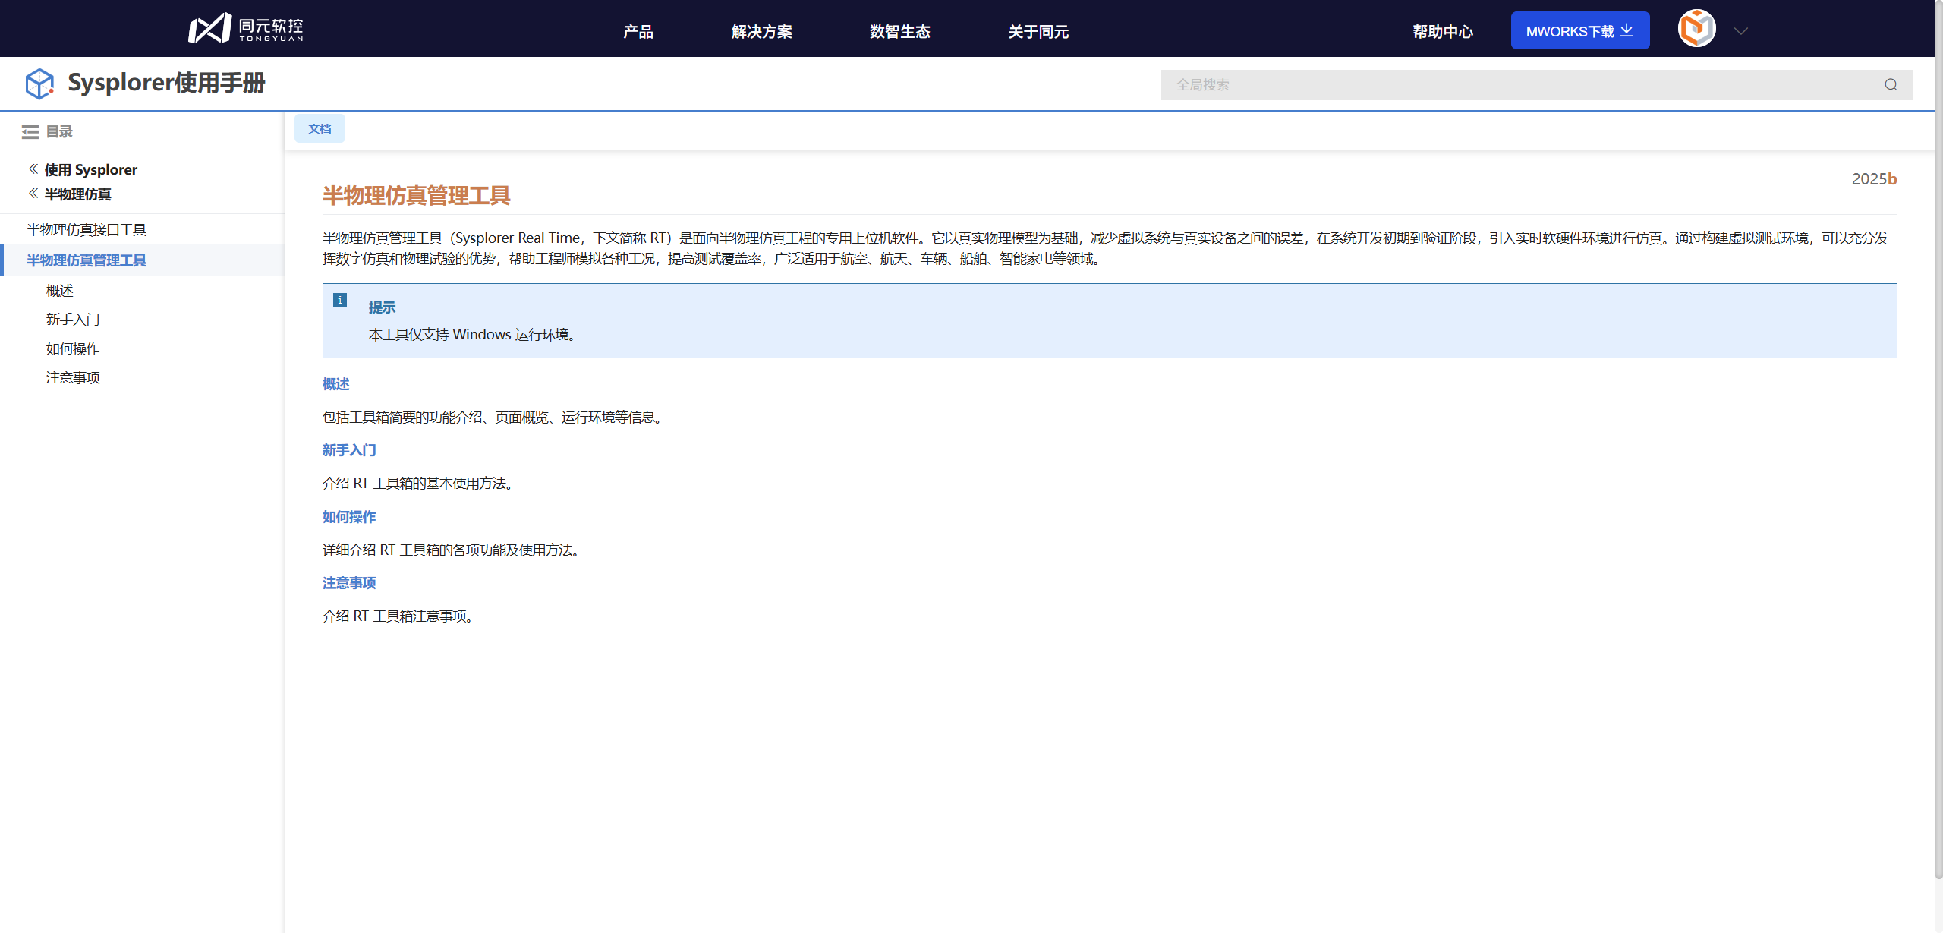
Task: Click the search magnifier icon
Action: [1891, 84]
